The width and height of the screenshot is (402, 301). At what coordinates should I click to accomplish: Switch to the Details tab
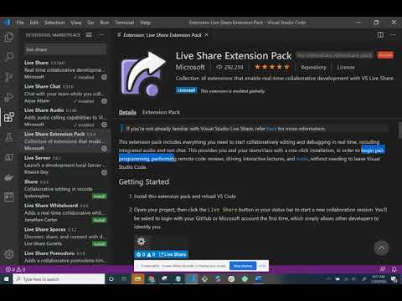tap(127, 112)
